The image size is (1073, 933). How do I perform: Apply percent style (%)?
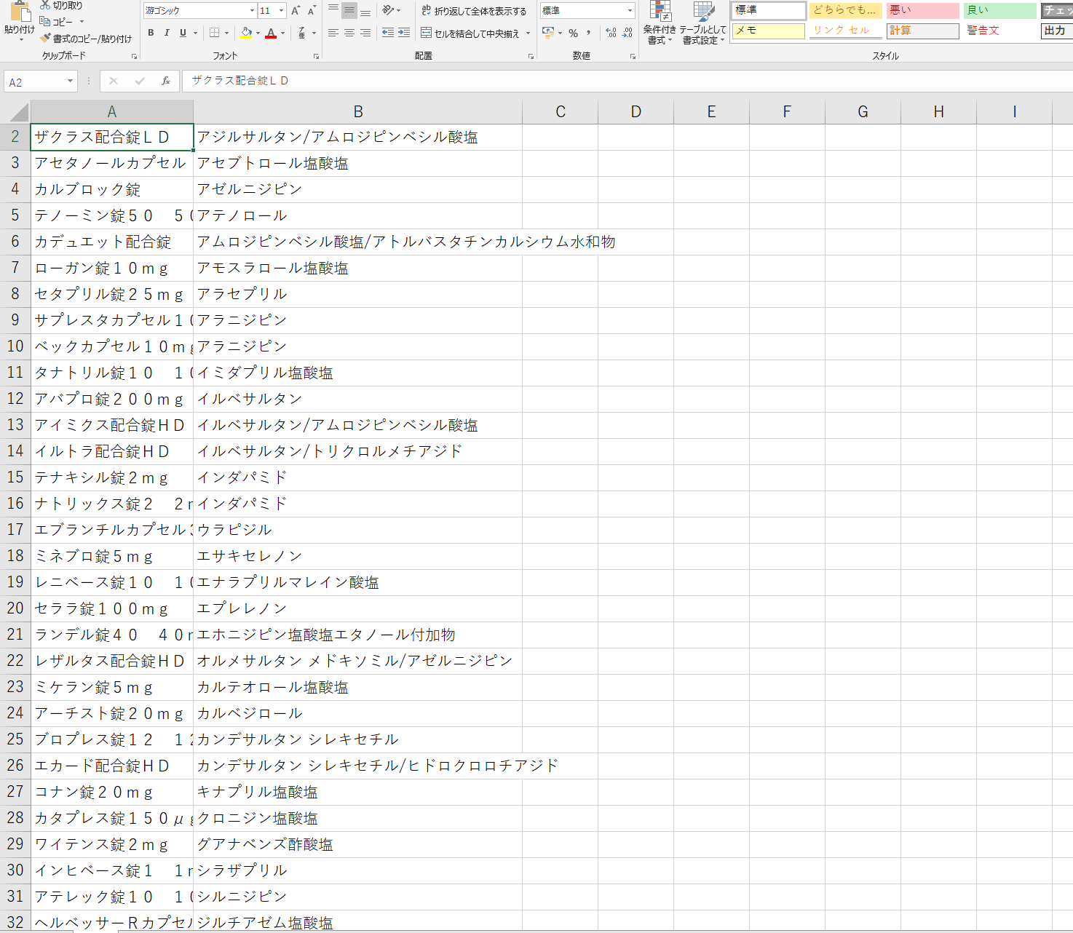pyautogui.click(x=574, y=33)
